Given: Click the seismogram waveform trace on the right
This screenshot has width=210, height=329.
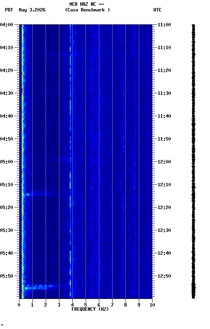Looking at the screenshot, I should point(193,161).
